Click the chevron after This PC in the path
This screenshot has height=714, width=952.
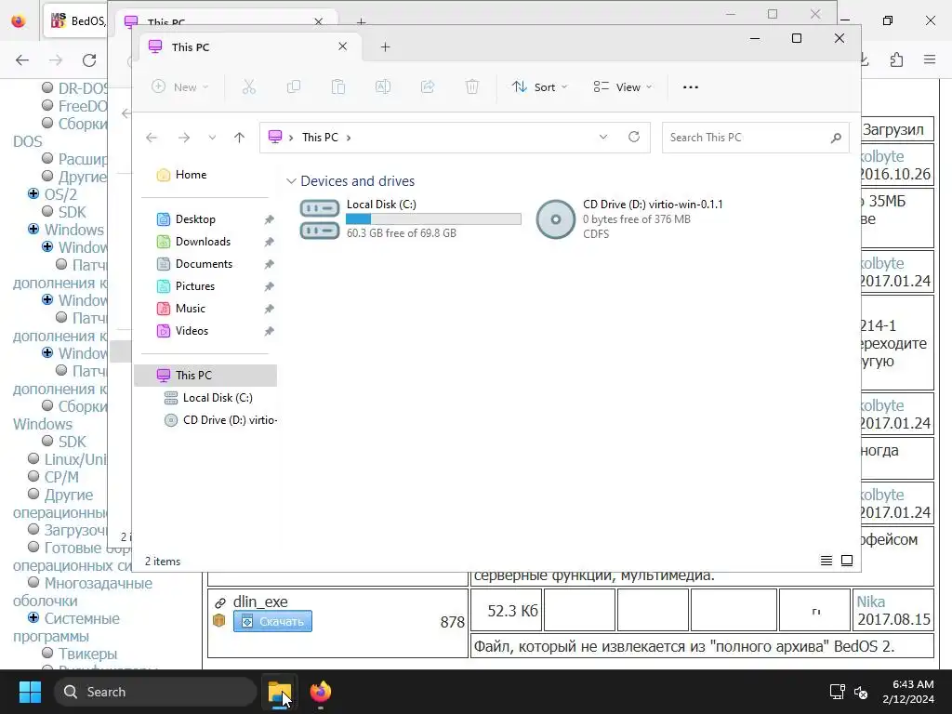(349, 138)
